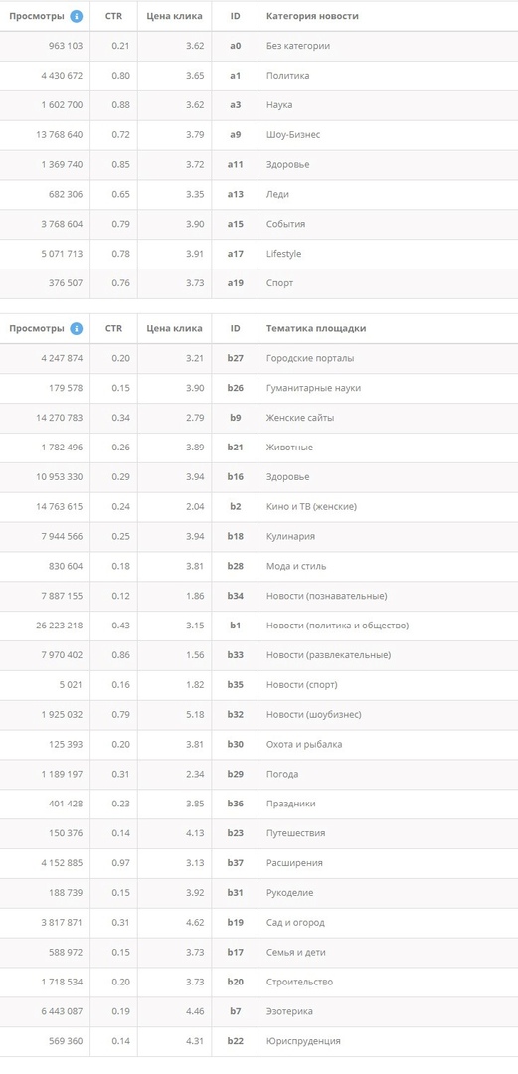Click the Юриспруденция row at the bottom

click(x=259, y=1041)
